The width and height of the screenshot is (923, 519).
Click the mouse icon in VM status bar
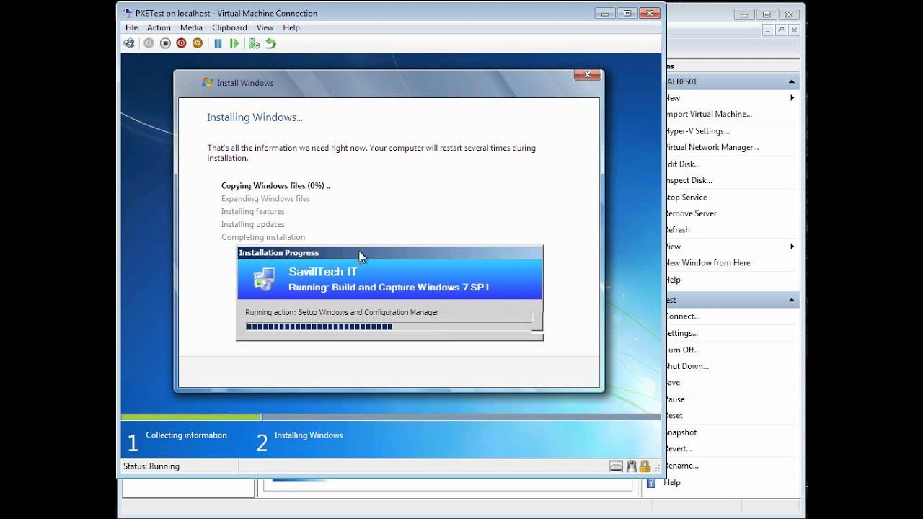coord(632,466)
